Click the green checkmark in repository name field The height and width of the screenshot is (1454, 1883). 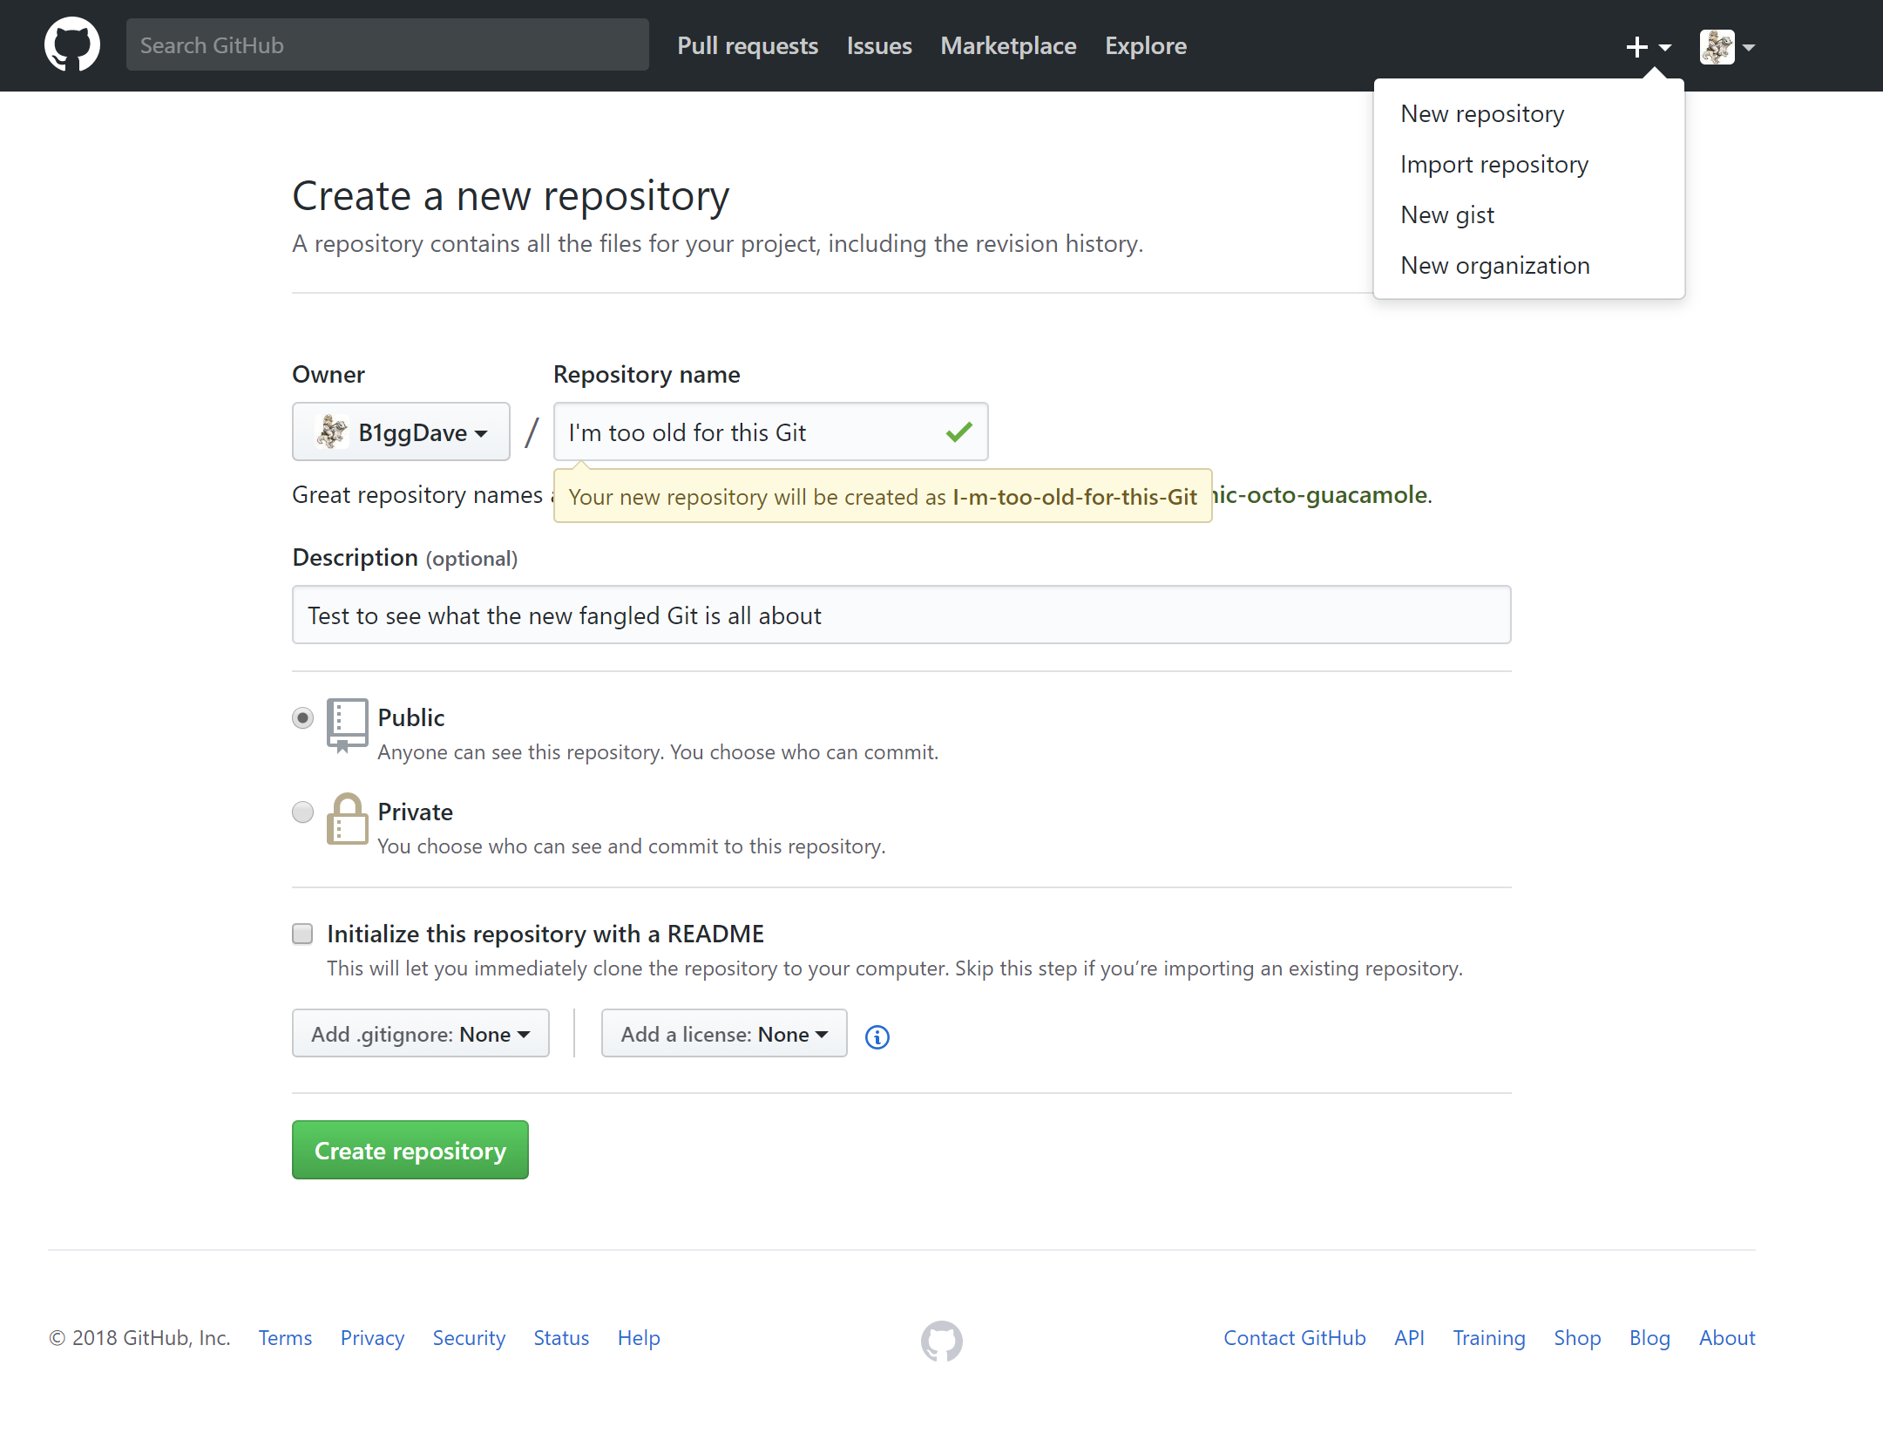pos(958,431)
